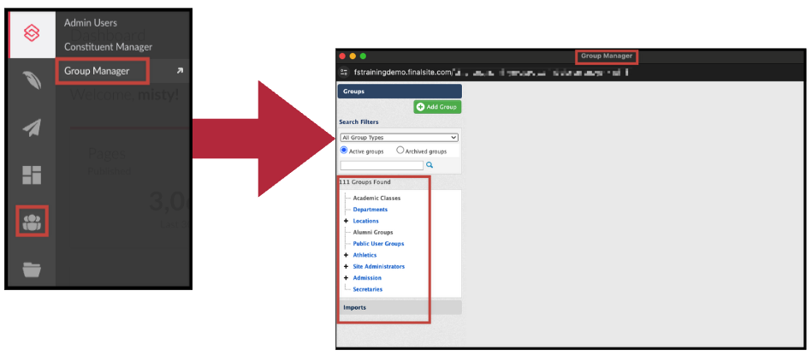Open the folder Resources icon in sidebar

[x=33, y=270]
